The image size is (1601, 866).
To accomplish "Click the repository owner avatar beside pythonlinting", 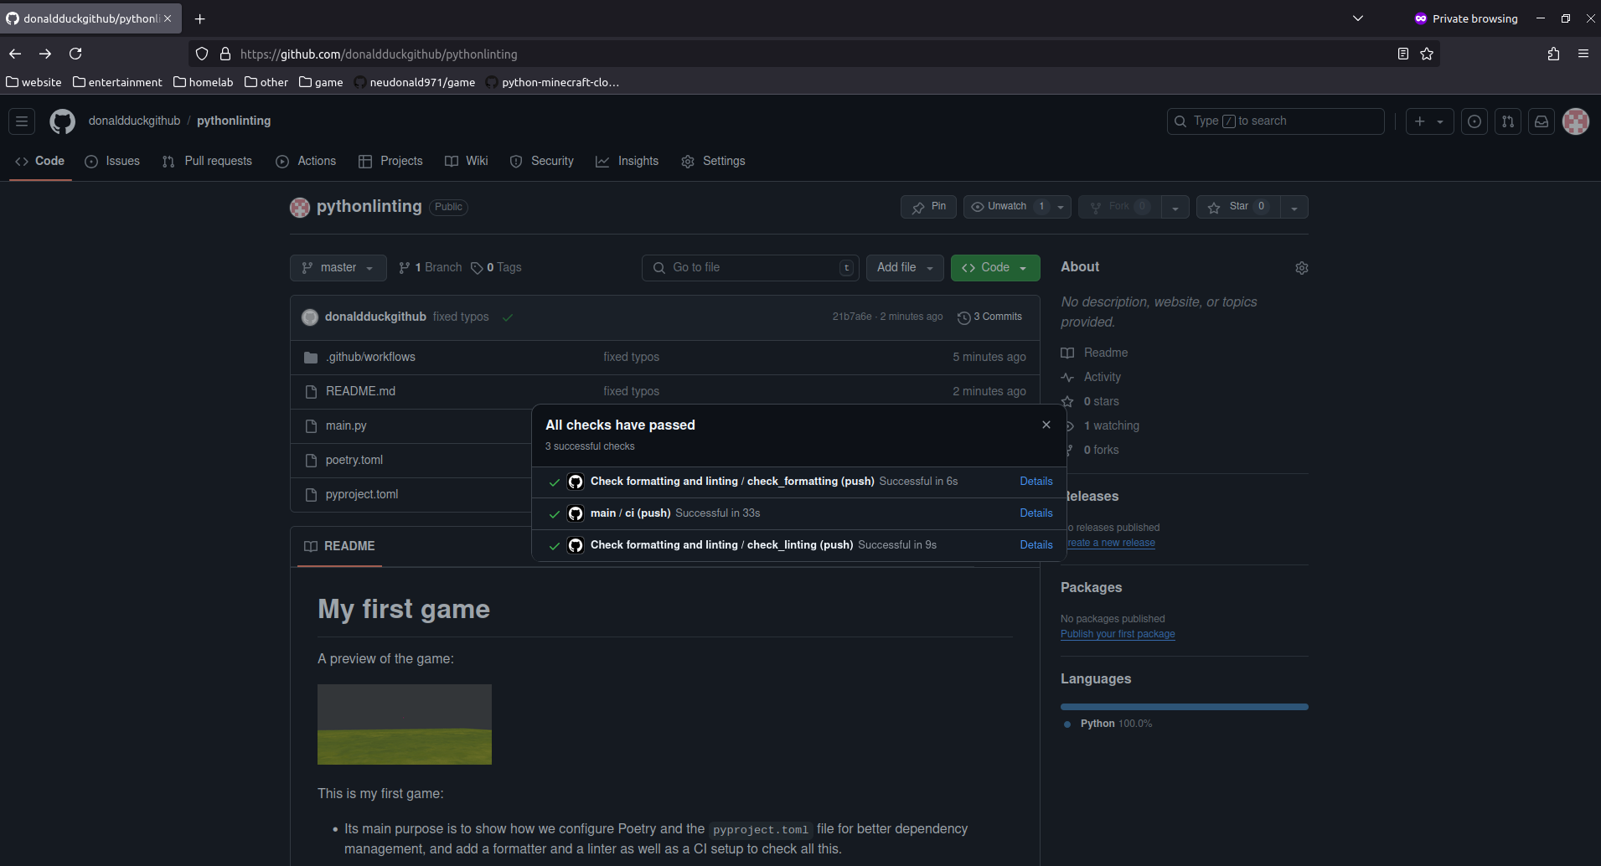I will point(300,208).
